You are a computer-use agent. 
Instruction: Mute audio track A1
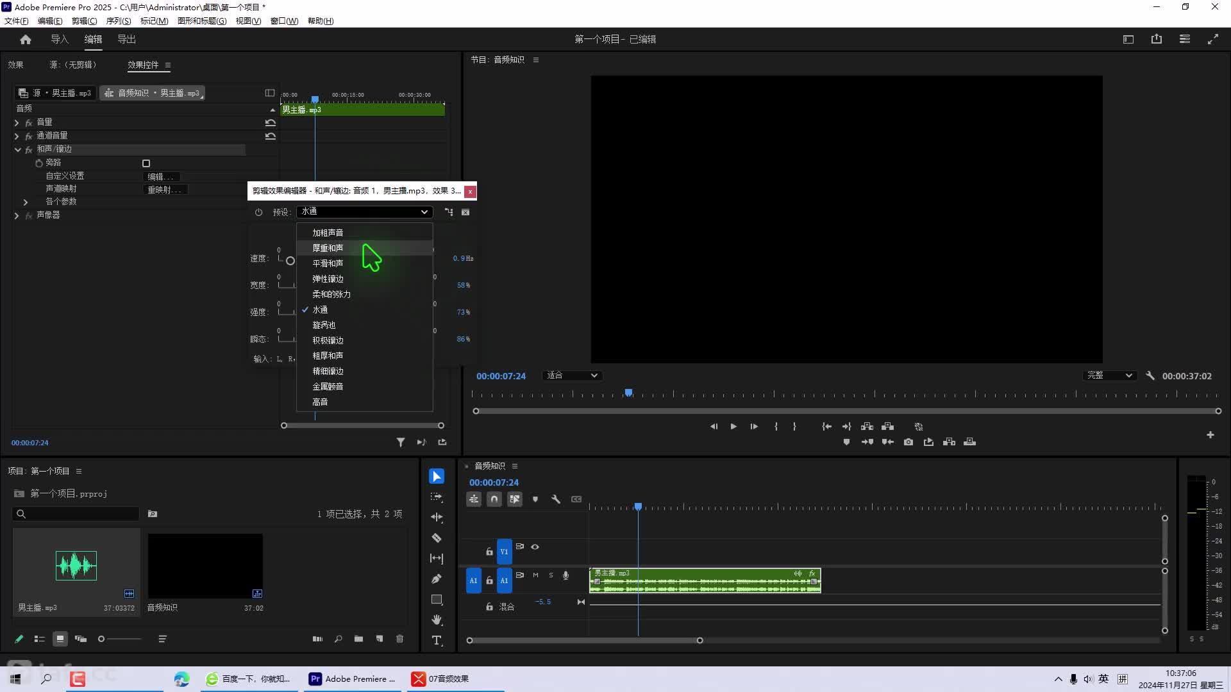(x=535, y=575)
